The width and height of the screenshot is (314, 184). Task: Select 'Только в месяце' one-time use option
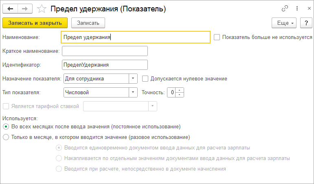tap(6, 137)
